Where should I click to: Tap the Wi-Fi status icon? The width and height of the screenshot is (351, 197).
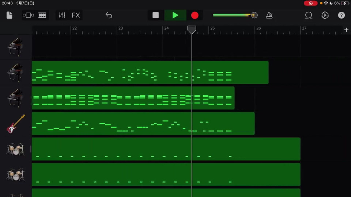326,3
